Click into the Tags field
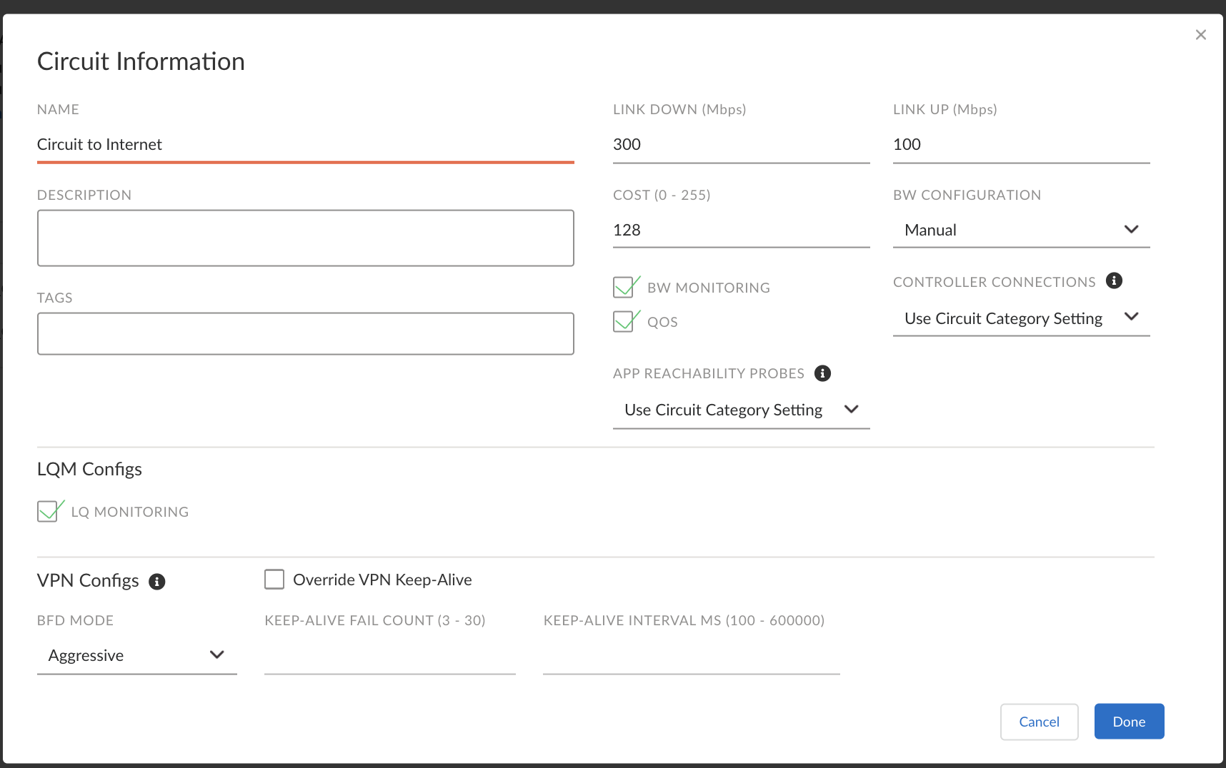1226x768 pixels. pos(305,333)
